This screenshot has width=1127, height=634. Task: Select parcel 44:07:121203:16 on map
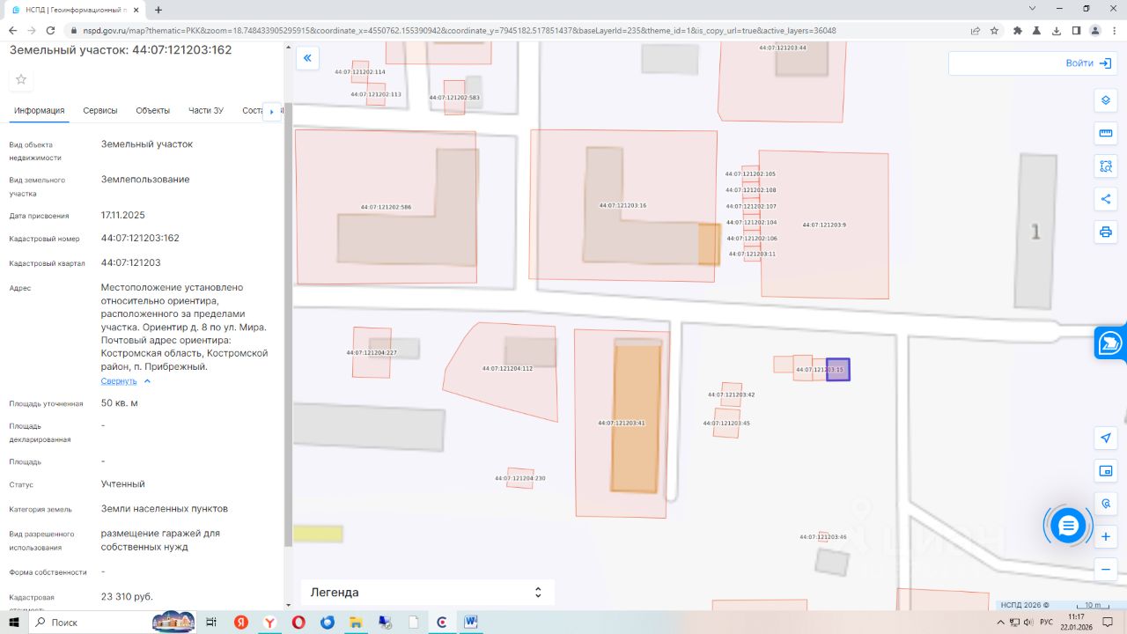pos(622,205)
